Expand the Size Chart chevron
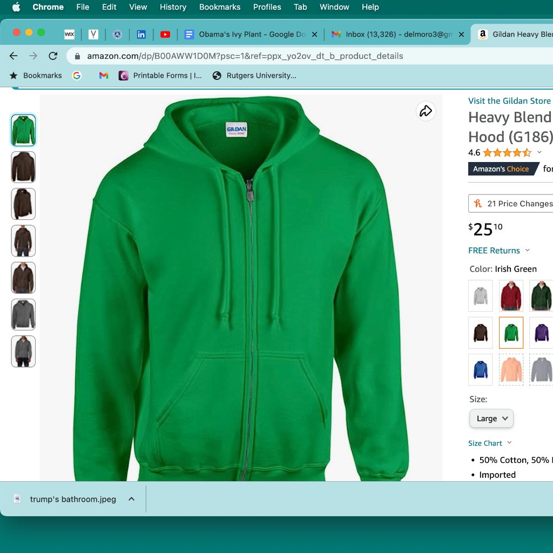Viewport: 553px width, 553px height. click(509, 443)
